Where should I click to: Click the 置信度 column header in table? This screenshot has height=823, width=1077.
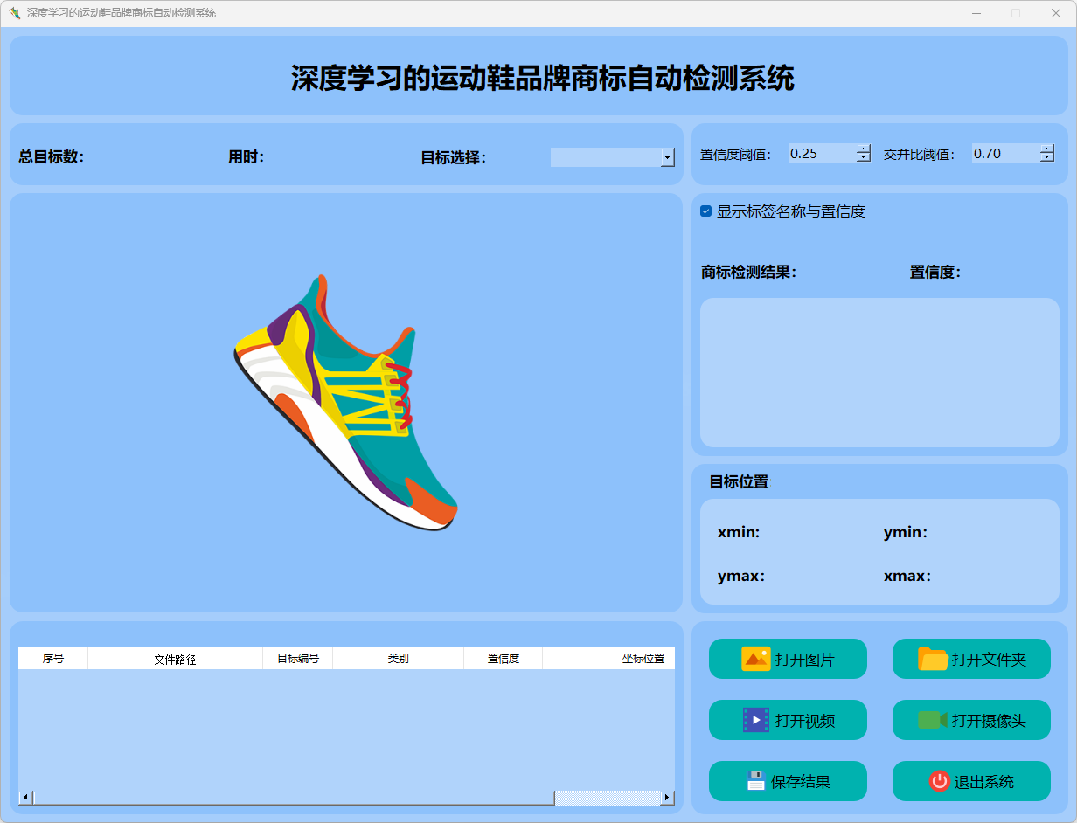[x=503, y=659]
